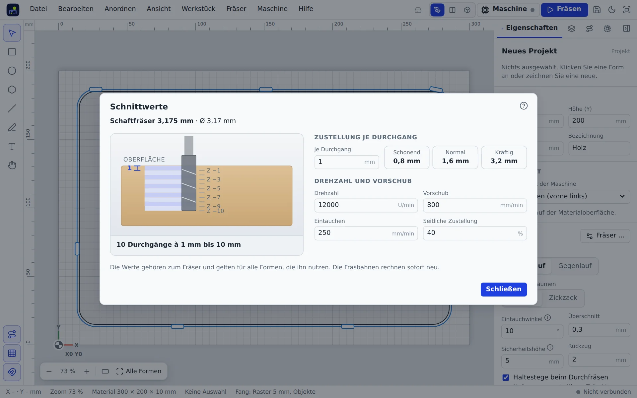
Task: Choose Zickzack clearing pattern
Action: click(x=563, y=298)
